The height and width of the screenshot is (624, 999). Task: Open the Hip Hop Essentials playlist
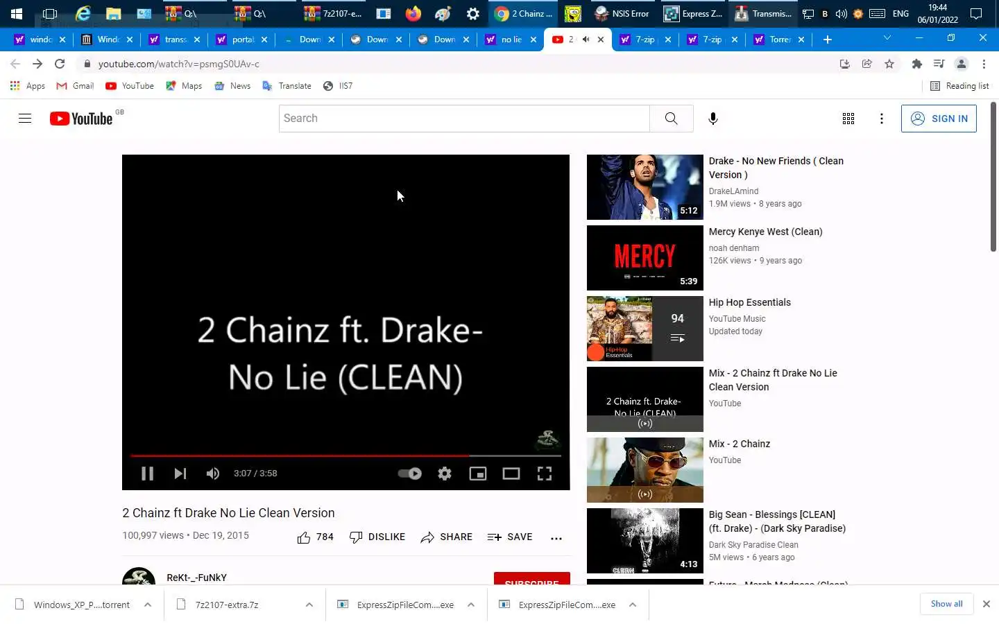click(749, 302)
